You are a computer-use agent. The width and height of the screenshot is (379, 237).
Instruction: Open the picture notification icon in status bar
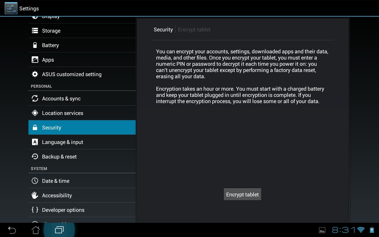coord(322,230)
